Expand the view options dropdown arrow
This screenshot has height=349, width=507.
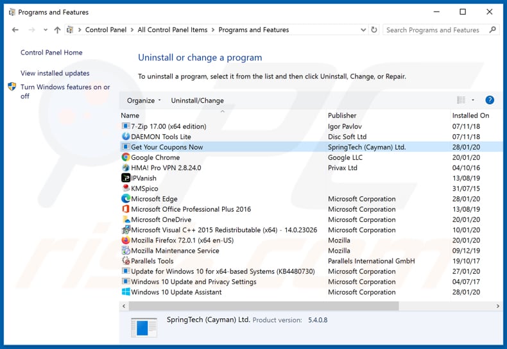[x=473, y=100]
